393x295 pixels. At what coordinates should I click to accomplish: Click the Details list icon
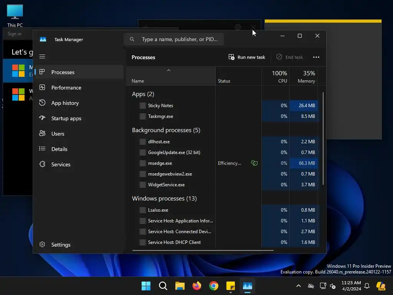tap(42, 149)
